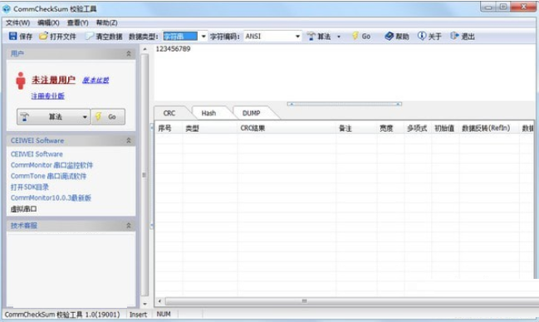
Task: Click the vertical scrollbar up arrow
Action: (x=145, y=50)
